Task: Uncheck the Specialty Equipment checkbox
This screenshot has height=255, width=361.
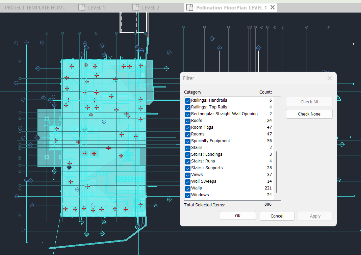Action: tap(188, 141)
